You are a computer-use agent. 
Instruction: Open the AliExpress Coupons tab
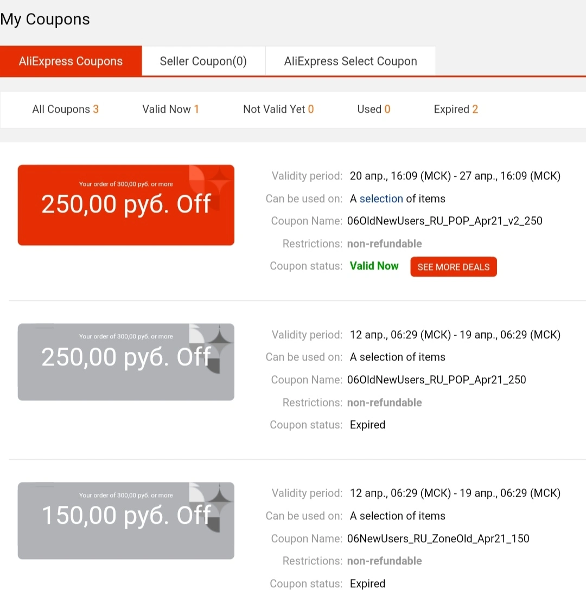coord(71,61)
